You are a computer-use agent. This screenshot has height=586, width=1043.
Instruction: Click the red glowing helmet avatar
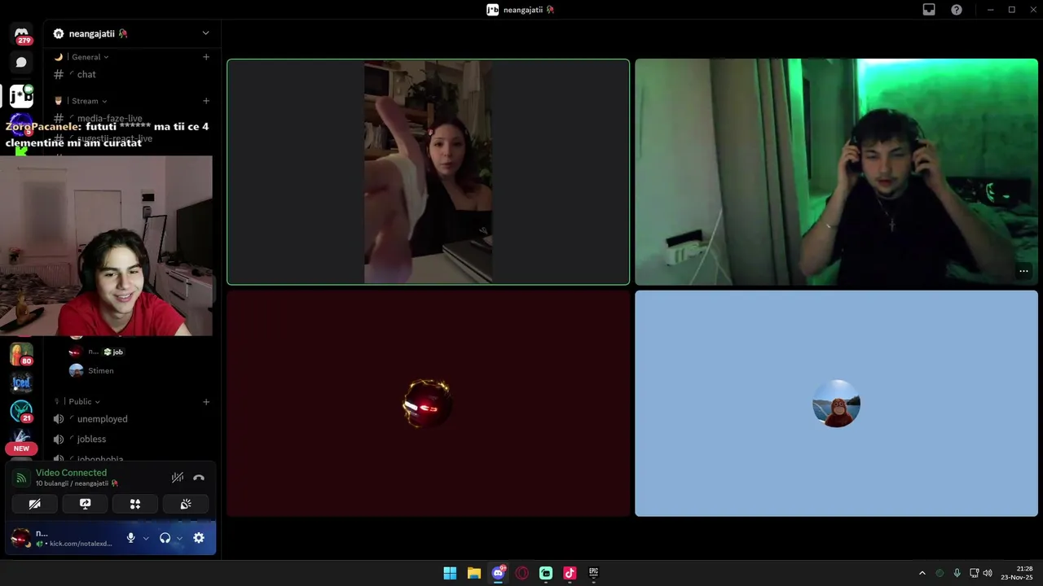pos(428,404)
